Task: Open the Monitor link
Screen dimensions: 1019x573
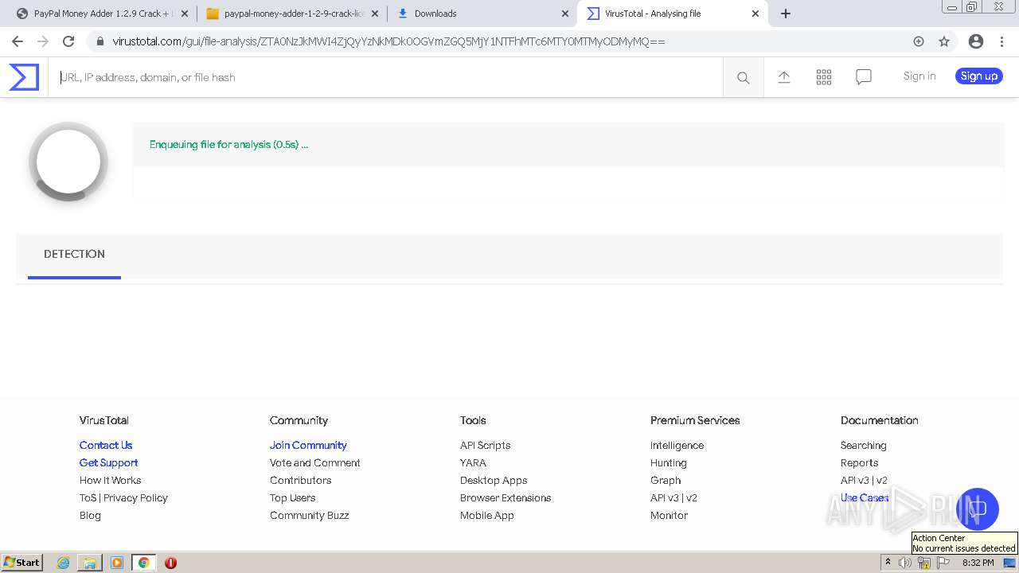Action: click(670, 516)
